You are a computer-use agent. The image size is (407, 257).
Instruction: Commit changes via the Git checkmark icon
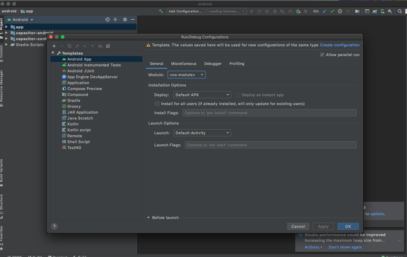[332, 11]
